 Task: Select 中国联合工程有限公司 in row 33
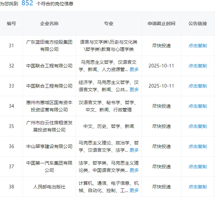point(49,86)
